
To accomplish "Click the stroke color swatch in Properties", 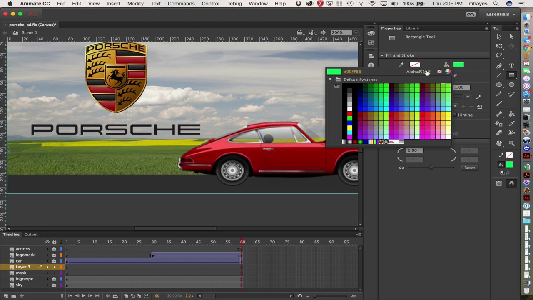I will (x=415, y=65).
